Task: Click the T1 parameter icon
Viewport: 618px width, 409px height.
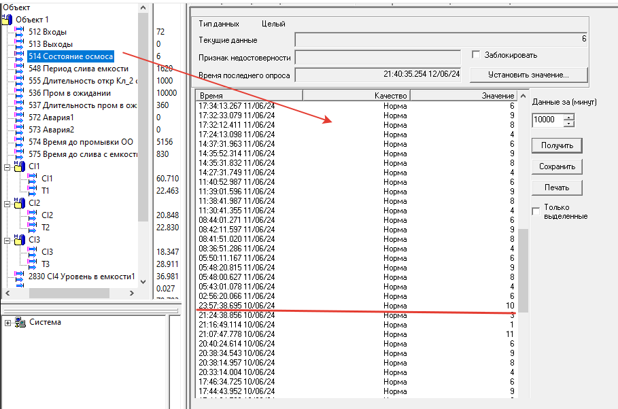Action: click(x=31, y=191)
